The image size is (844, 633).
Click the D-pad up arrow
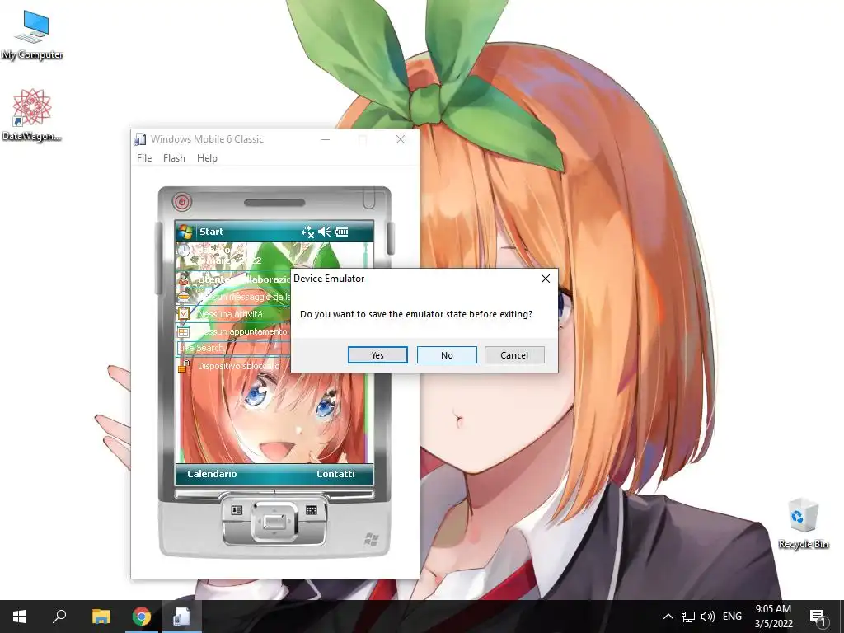[x=274, y=508]
